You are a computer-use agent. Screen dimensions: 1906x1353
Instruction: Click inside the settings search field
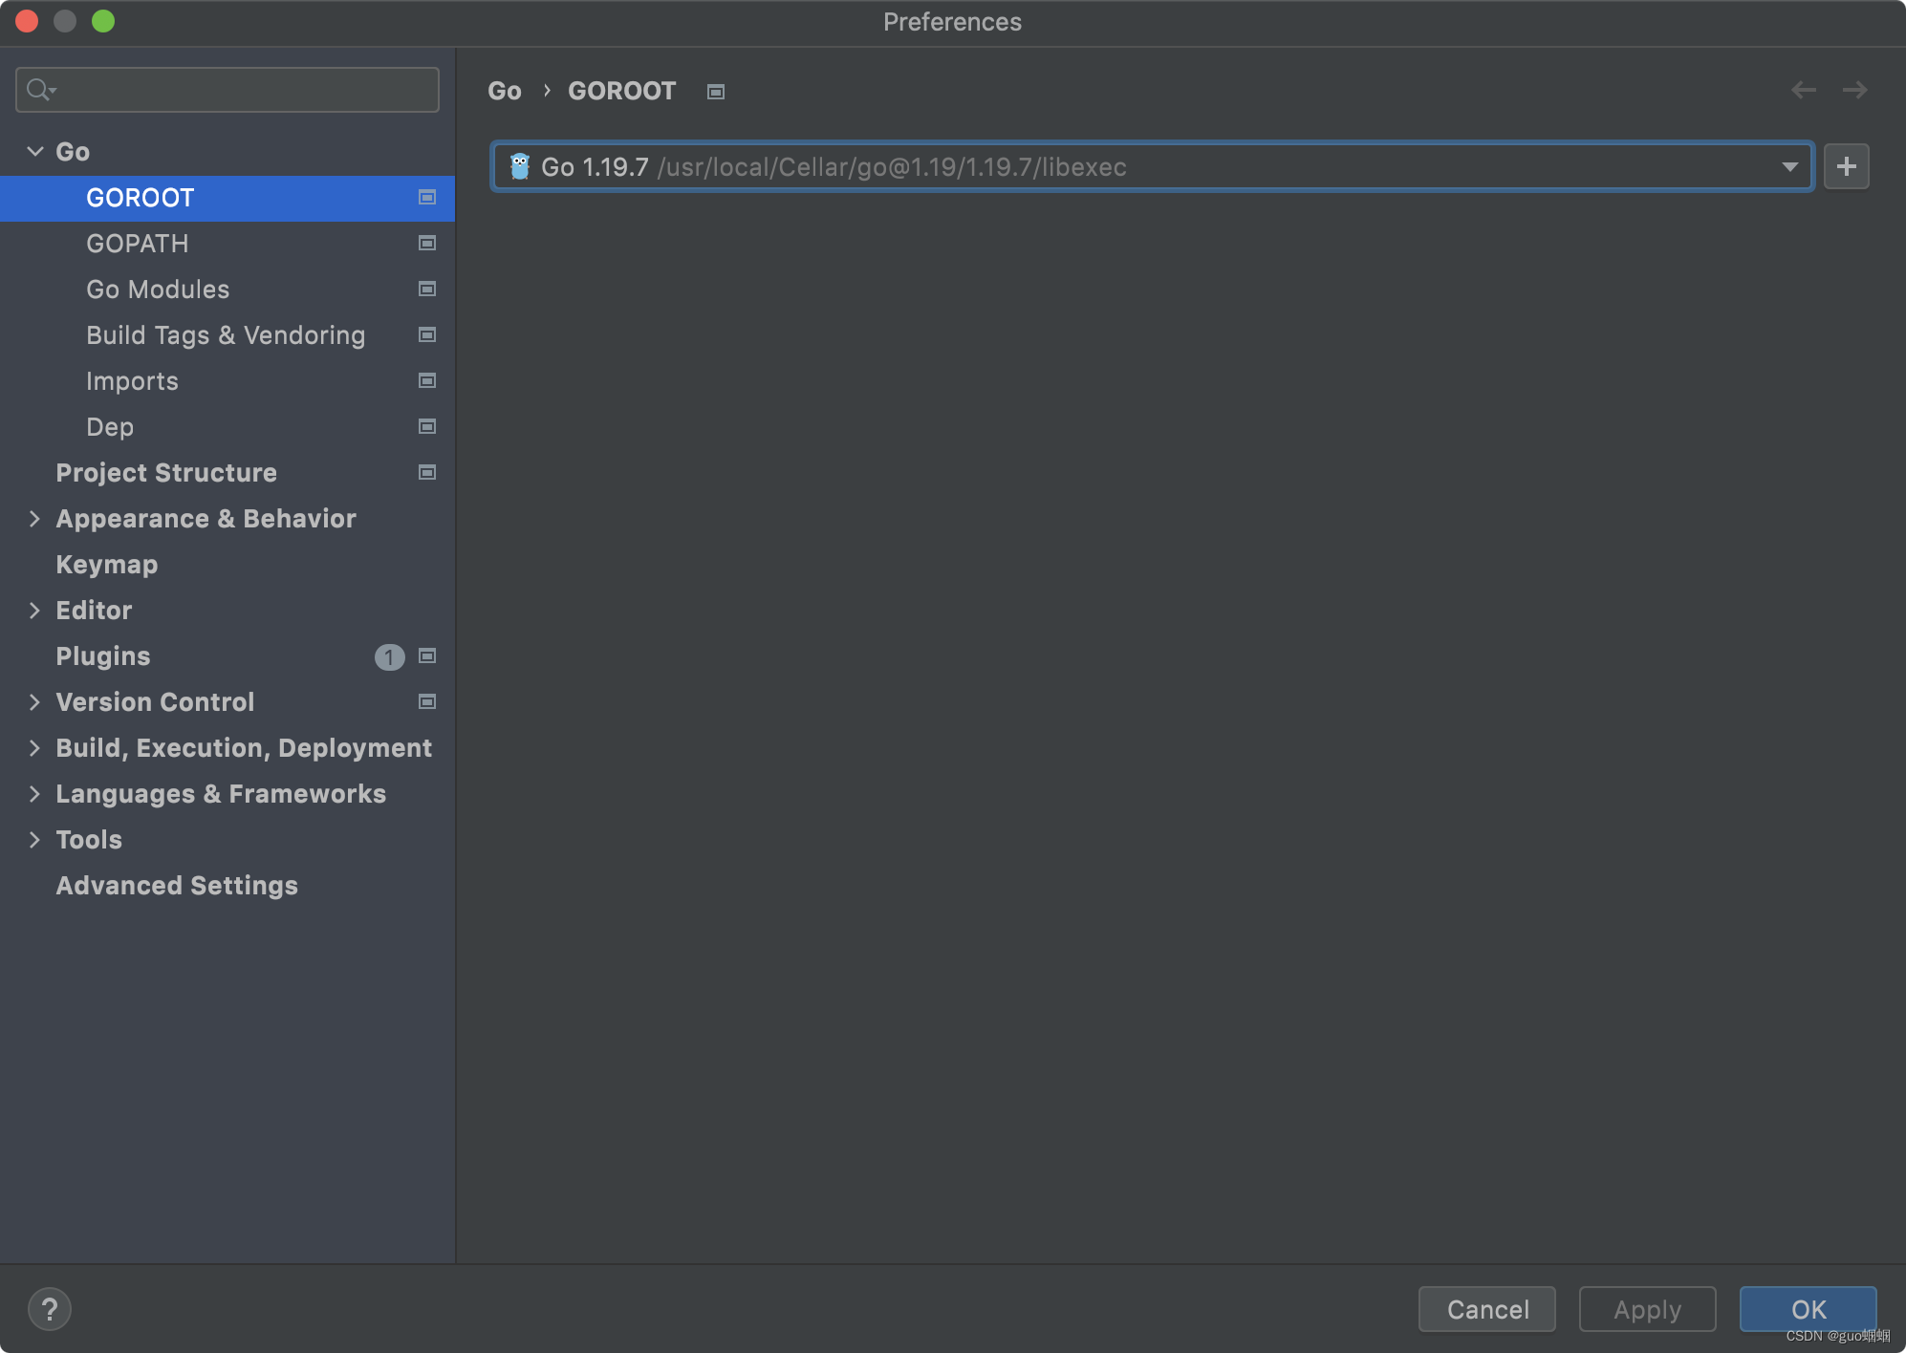(227, 89)
